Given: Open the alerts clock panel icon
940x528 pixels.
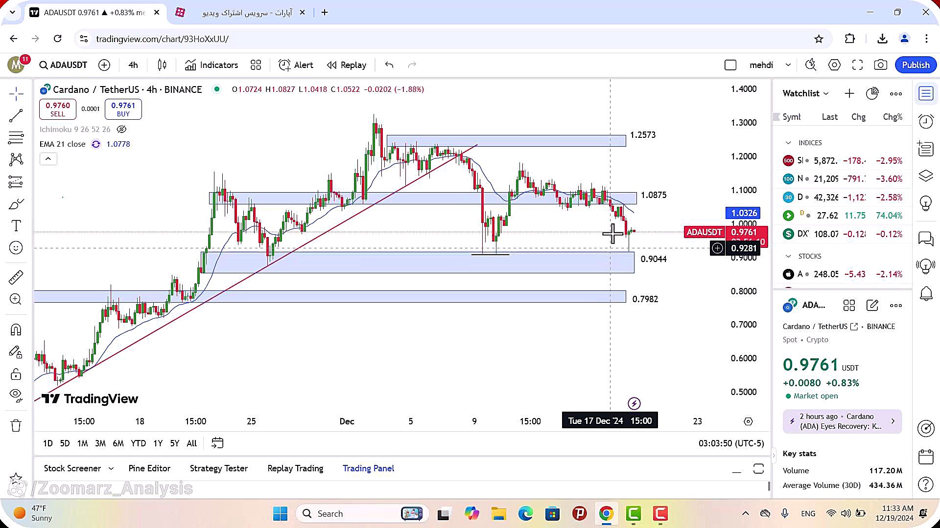Looking at the screenshot, I should pyautogui.click(x=926, y=121).
